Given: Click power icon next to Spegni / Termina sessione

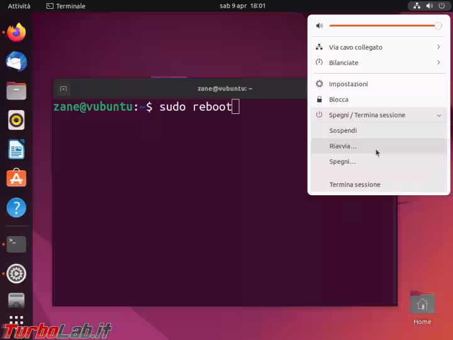Looking at the screenshot, I should (x=319, y=115).
